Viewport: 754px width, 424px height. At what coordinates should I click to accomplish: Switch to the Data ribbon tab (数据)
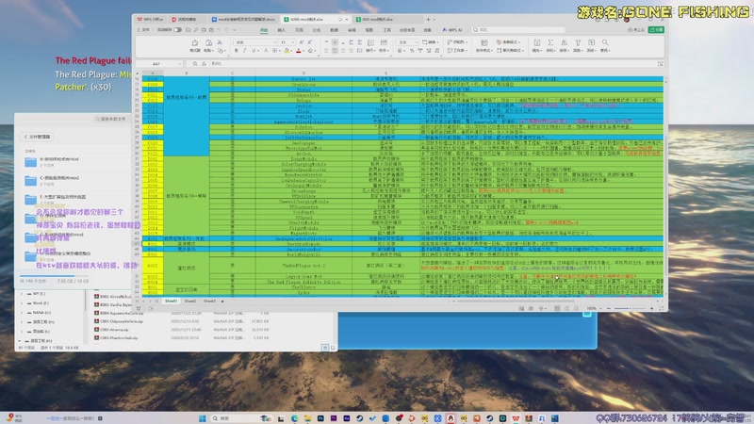335,30
